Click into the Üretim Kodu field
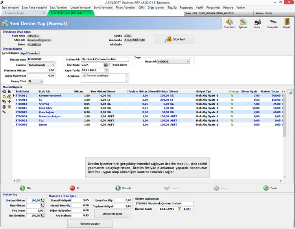Screen dimensions: 295x229 click(x=41, y=59)
